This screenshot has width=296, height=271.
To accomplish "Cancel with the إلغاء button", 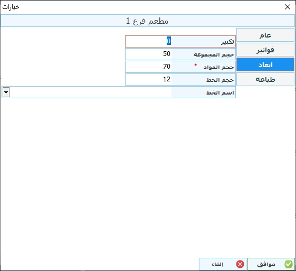I will (223, 264).
